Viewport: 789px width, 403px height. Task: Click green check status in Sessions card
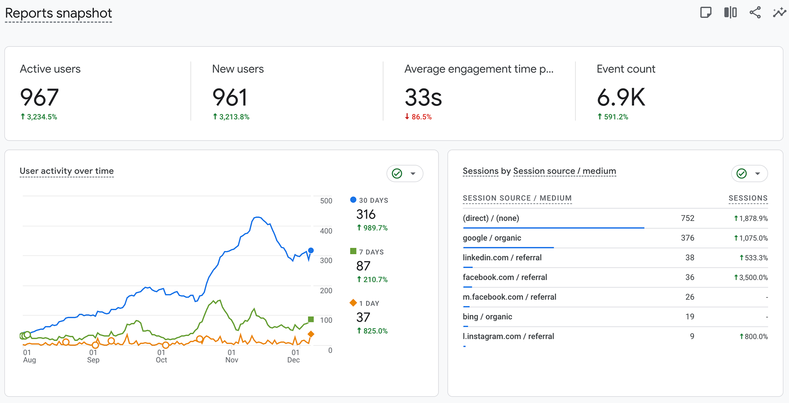click(x=741, y=174)
